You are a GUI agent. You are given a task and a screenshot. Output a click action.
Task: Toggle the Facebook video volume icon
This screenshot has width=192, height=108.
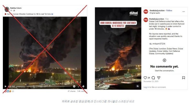[84, 86]
